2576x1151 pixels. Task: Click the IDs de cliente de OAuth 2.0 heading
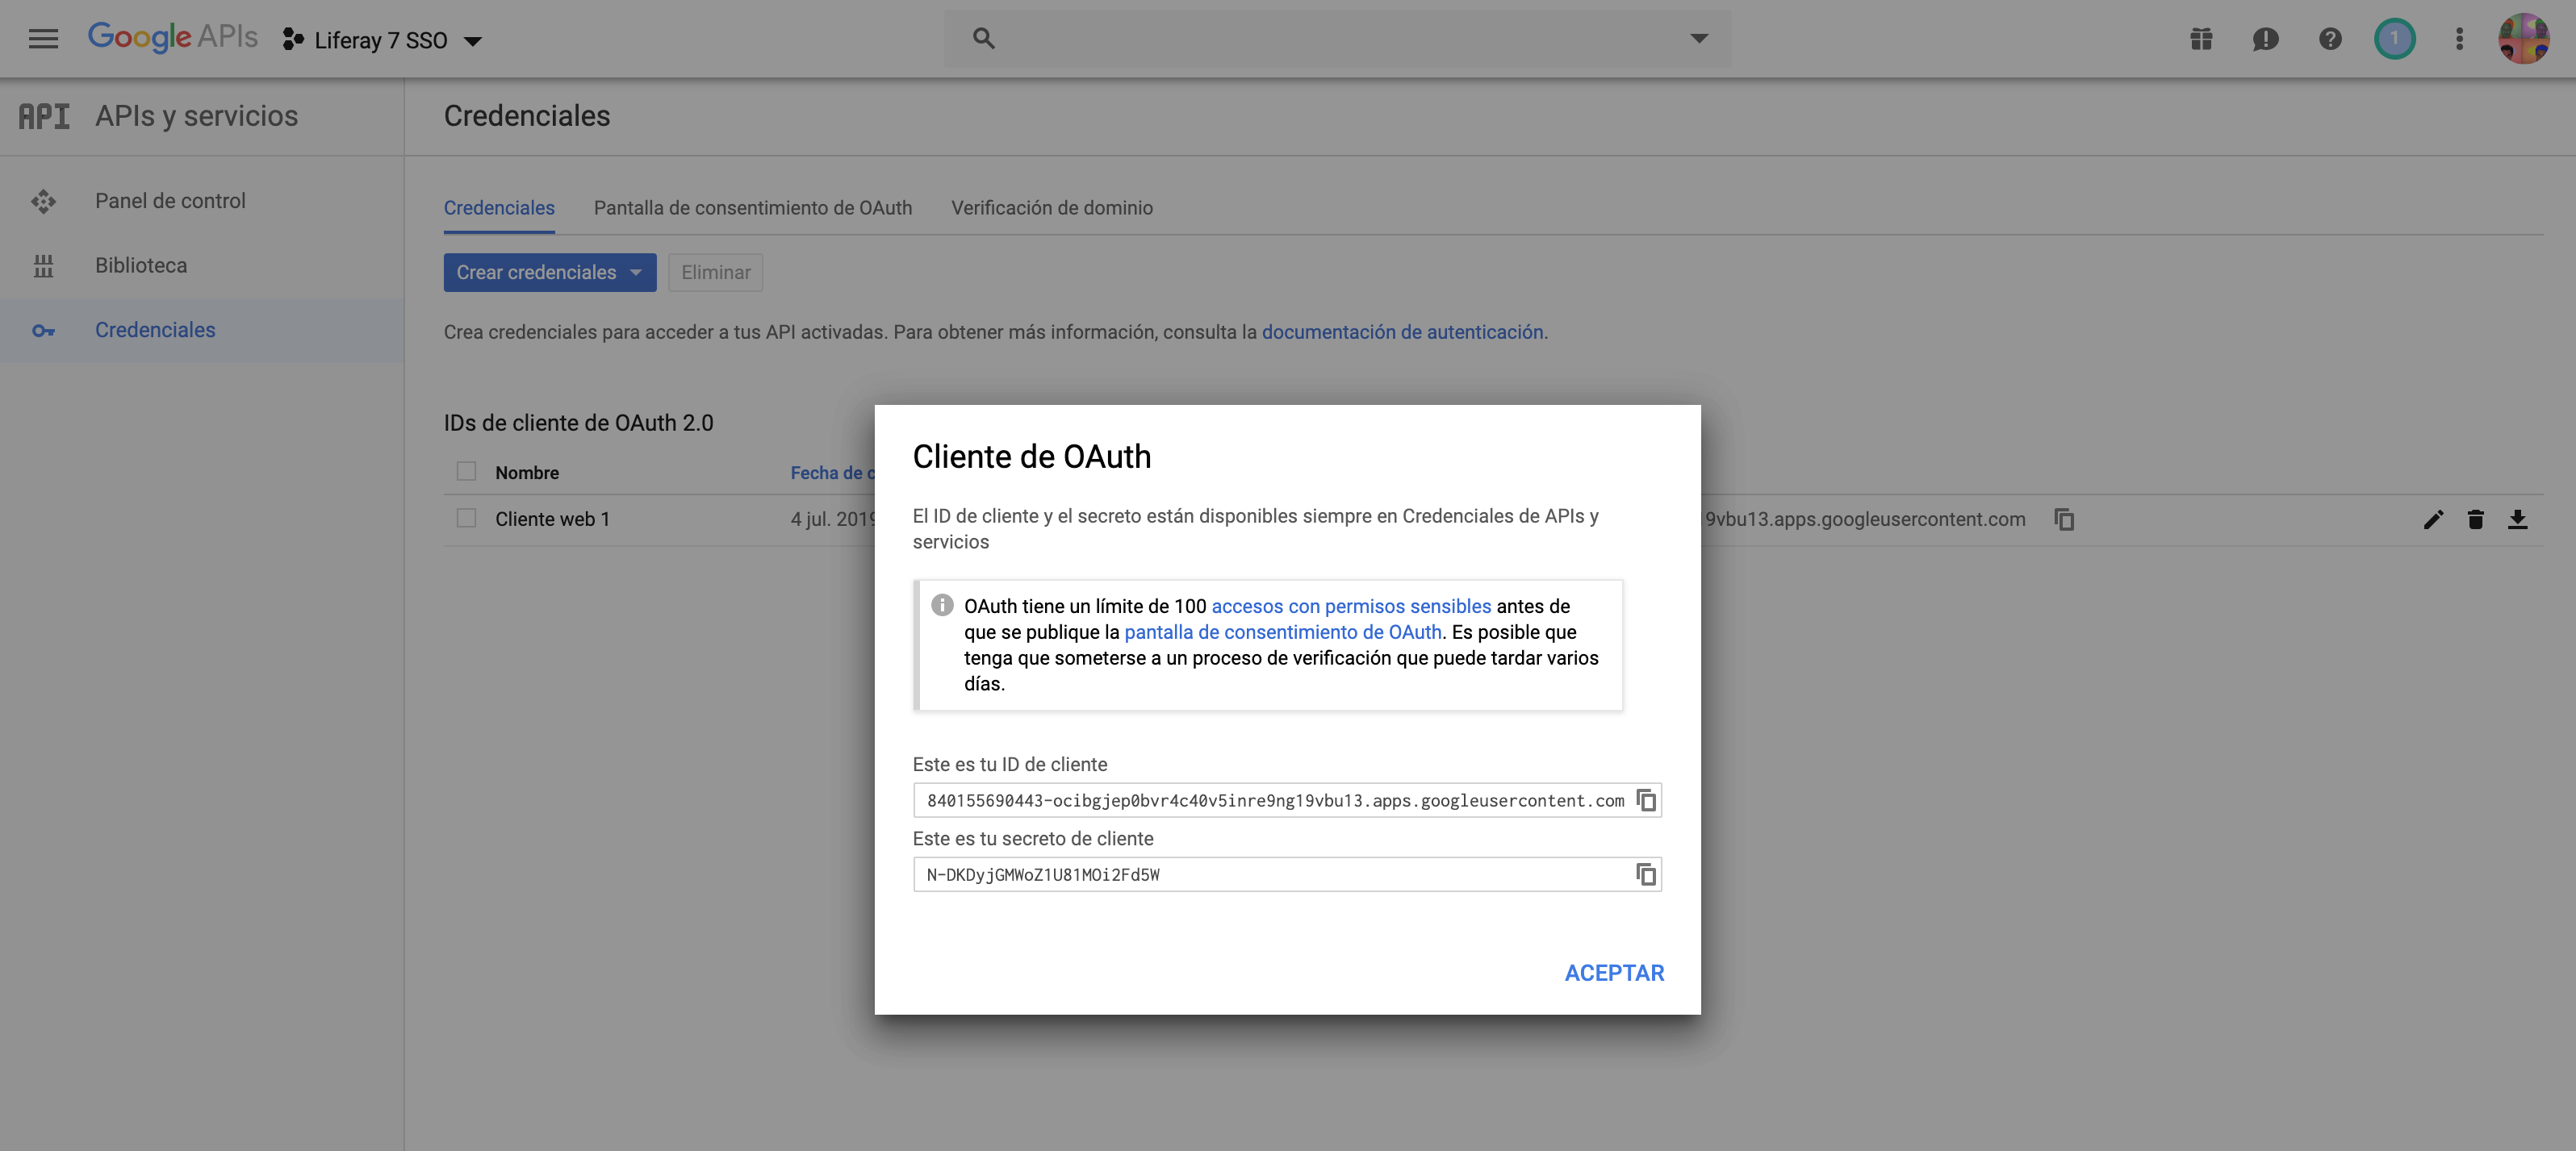coord(579,423)
